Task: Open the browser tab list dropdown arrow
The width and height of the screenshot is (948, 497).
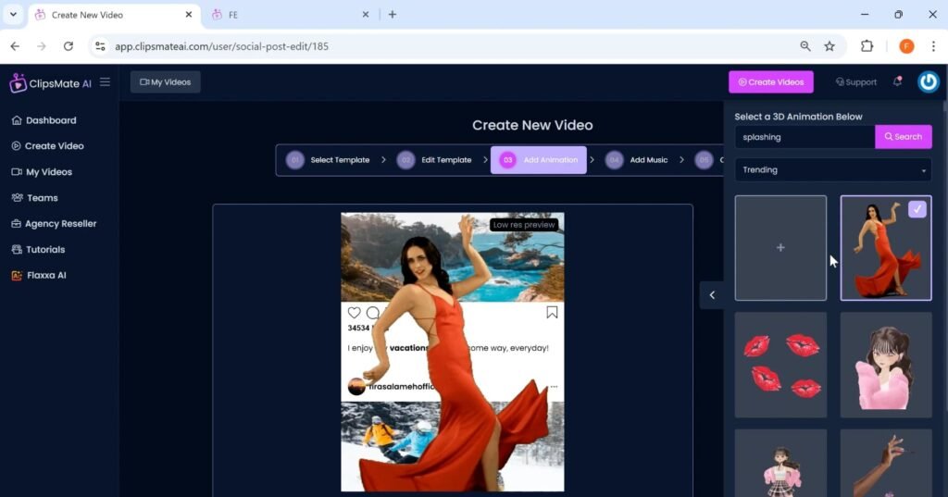Action: tap(13, 15)
